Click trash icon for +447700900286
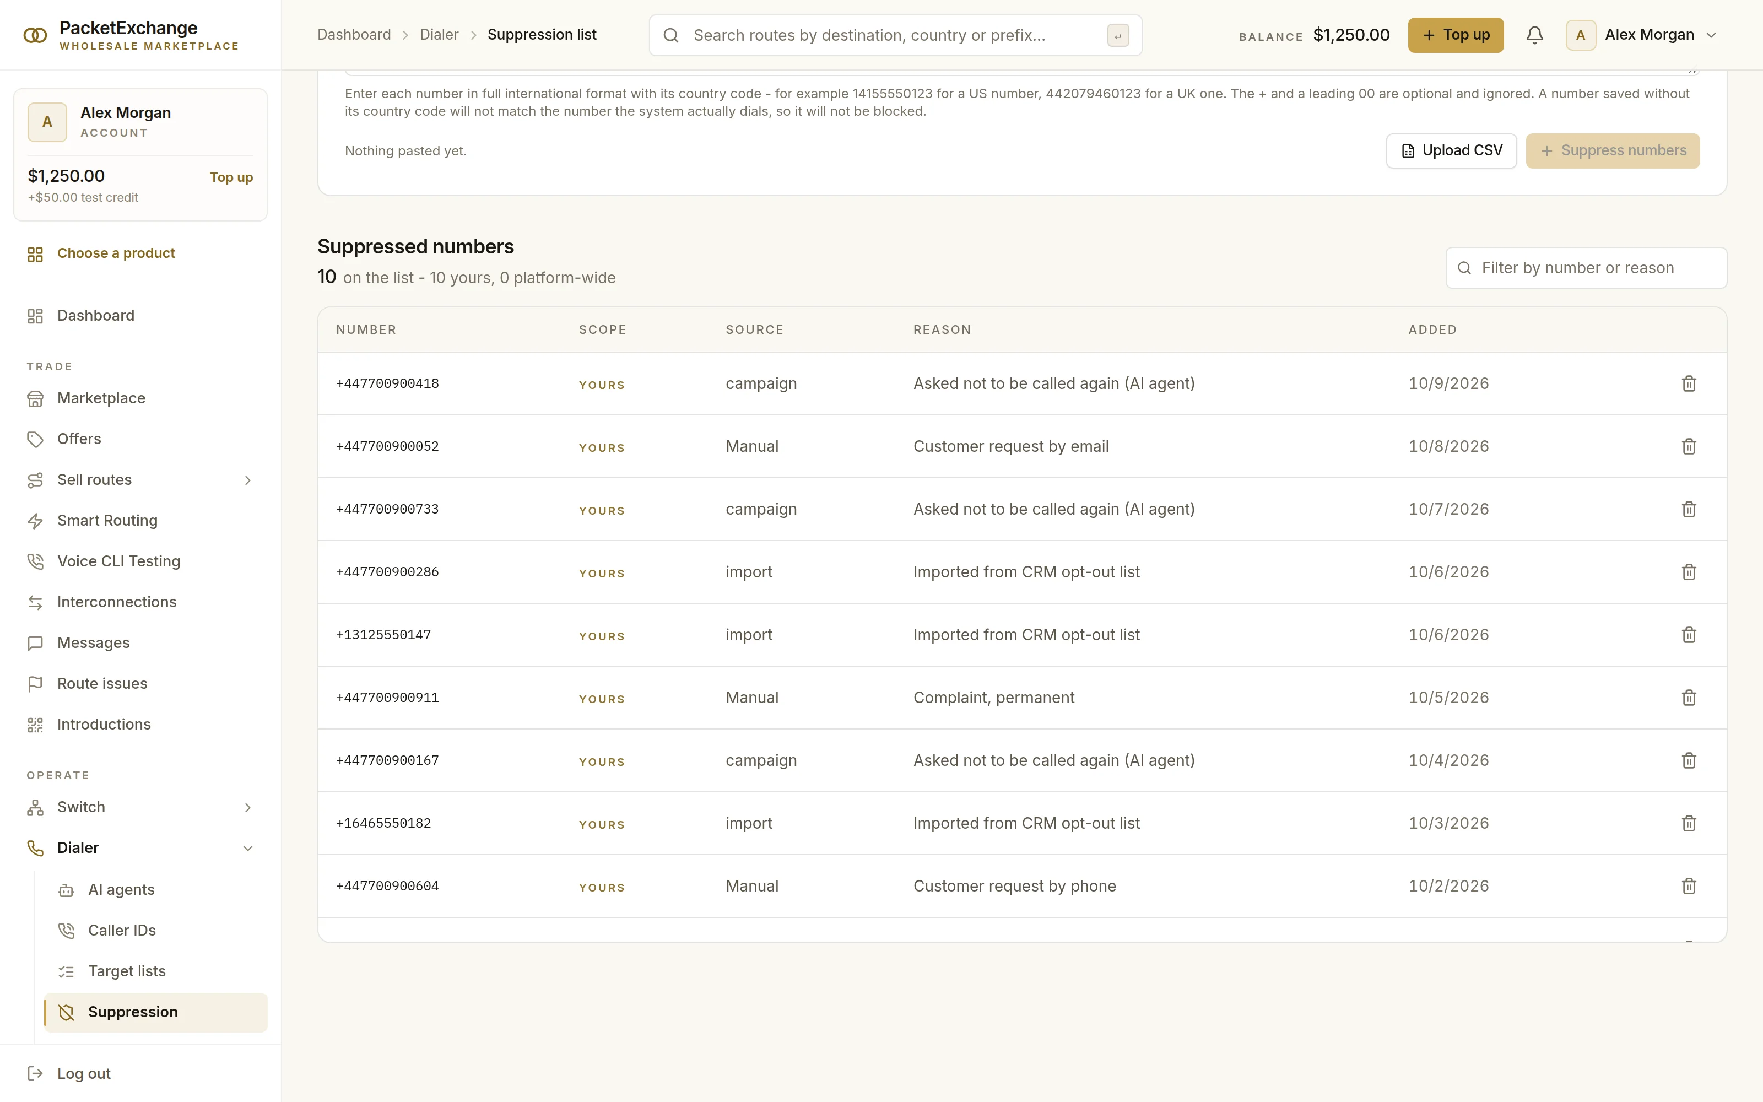This screenshot has width=1763, height=1102. 1689,572
